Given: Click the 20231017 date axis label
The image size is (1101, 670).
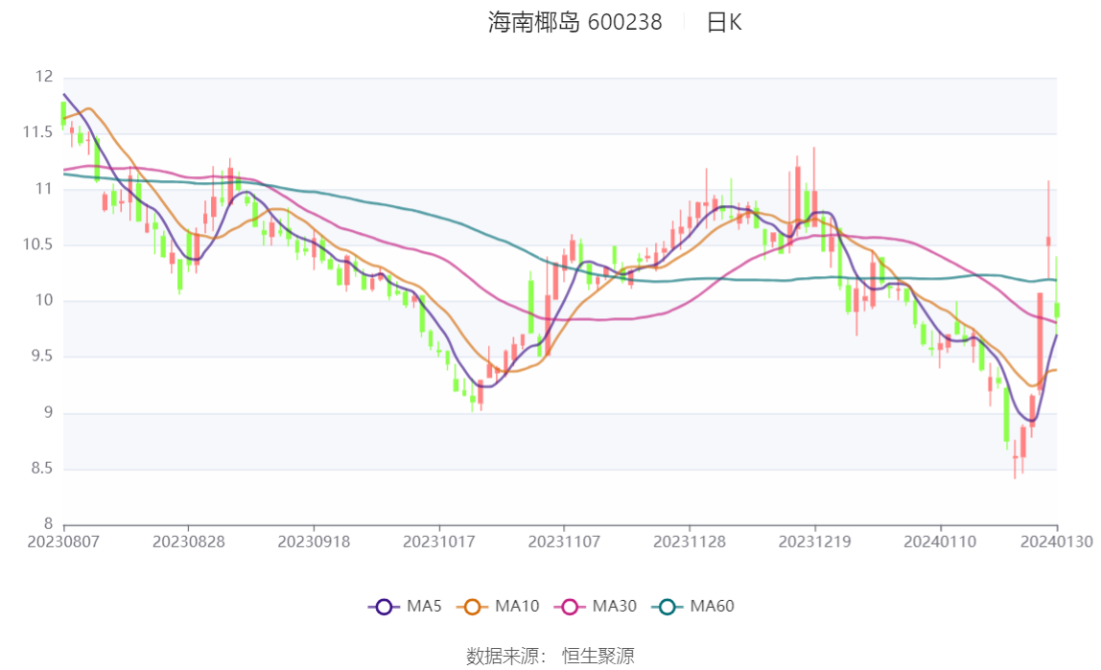Looking at the screenshot, I should [439, 543].
